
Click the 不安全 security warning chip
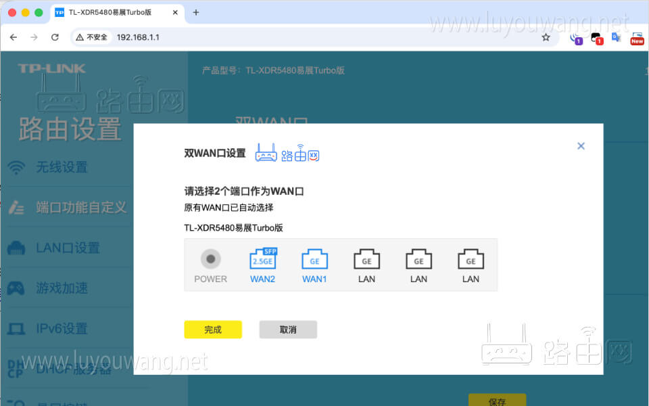pyautogui.click(x=91, y=37)
